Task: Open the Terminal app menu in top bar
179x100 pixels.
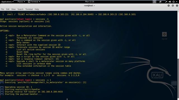Action: pyautogui.click(x=34, y=2)
